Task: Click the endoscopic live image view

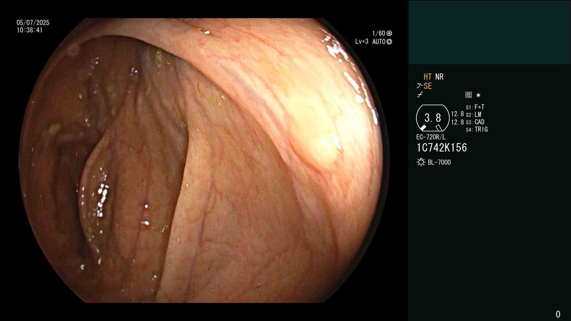Action: (x=204, y=160)
